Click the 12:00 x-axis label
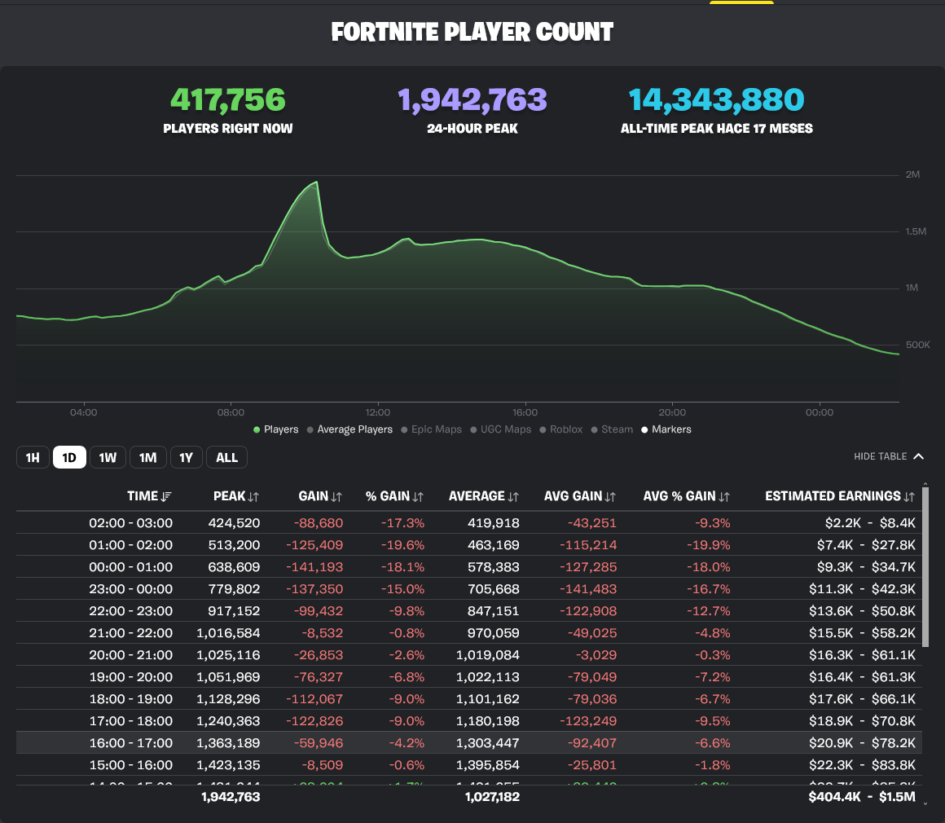 378,412
